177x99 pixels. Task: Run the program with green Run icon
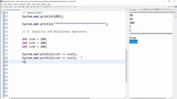19,7
